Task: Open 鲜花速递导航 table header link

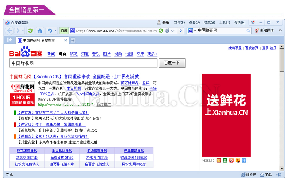Action: 27,151
